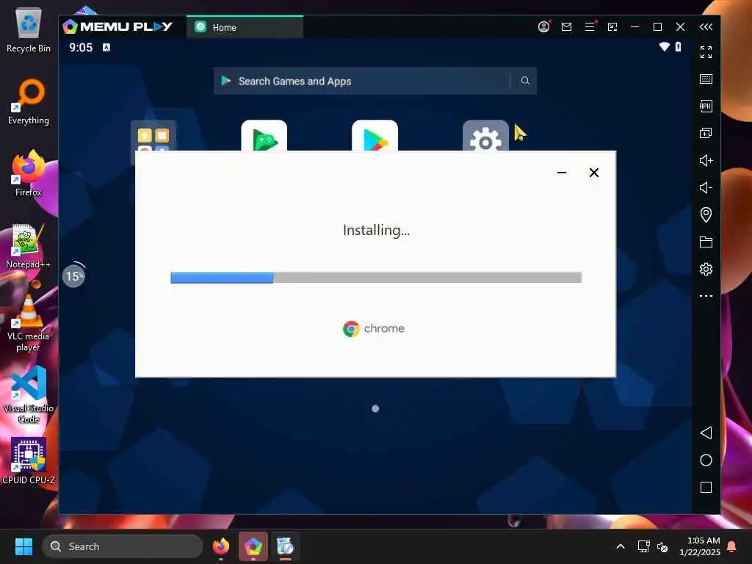This screenshot has height=564, width=752.
Task: Open the Google Play Games app
Action: (264, 135)
